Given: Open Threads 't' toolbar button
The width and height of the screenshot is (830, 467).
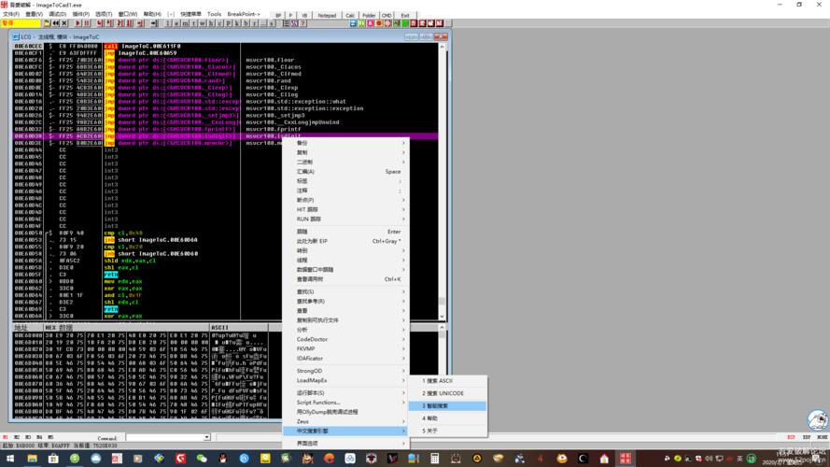Looking at the screenshot, I should coord(194,23).
